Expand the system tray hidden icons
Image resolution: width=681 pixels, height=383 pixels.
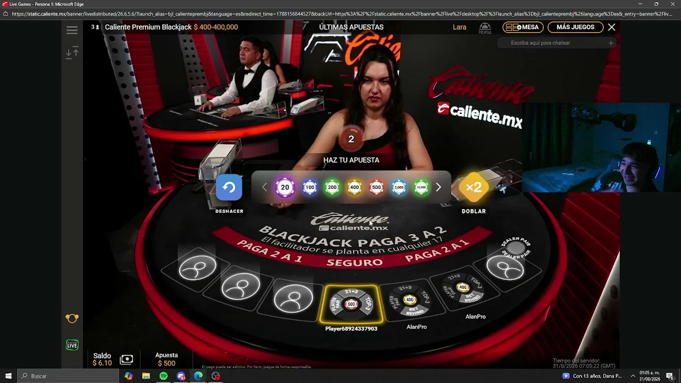tap(633, 376)
